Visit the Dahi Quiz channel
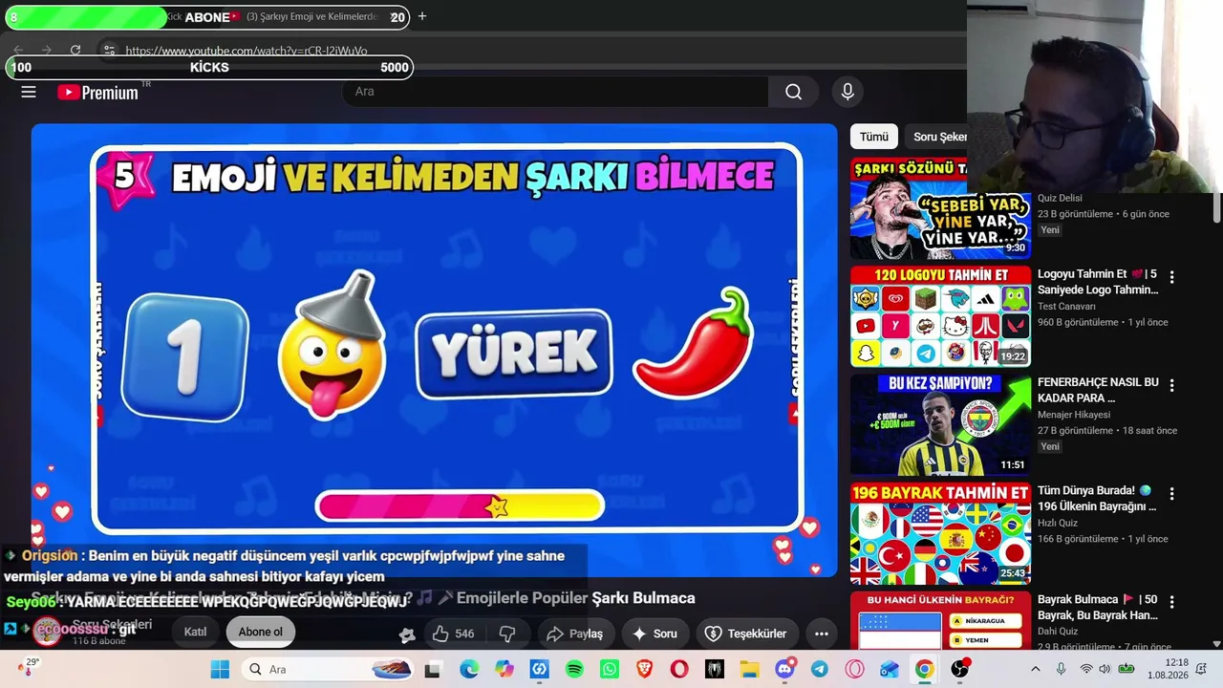1223x688 pixels. pyautogui.click(x=1058, y=632)
